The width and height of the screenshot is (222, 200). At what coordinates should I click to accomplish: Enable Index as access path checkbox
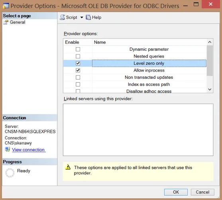78,84
